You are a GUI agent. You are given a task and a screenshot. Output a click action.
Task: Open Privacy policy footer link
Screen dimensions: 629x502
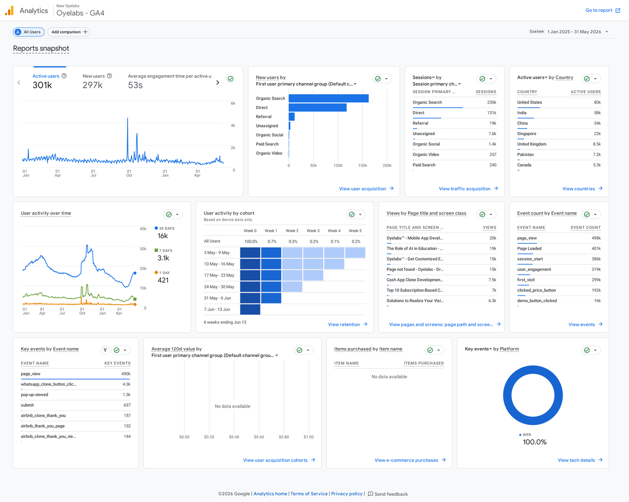point(347,493)
